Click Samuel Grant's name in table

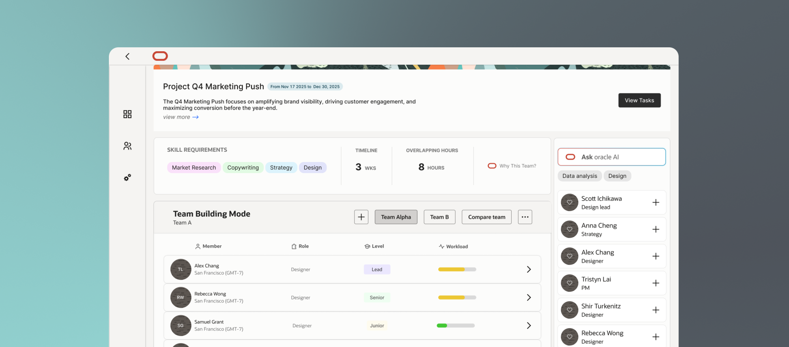209,322
